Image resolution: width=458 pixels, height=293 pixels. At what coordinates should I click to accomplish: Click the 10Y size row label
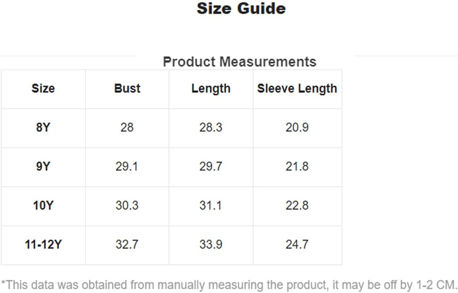tap(43, 206)
